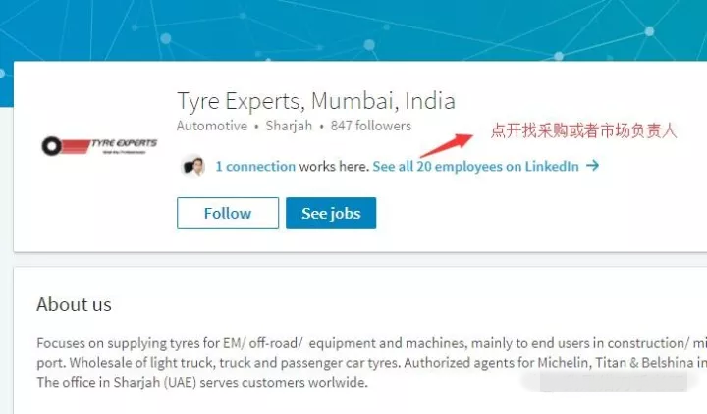Screen dimensions: 707x414
Task: Open the 847 followers count
Action: pyautogui.click(x=370, y=126)
